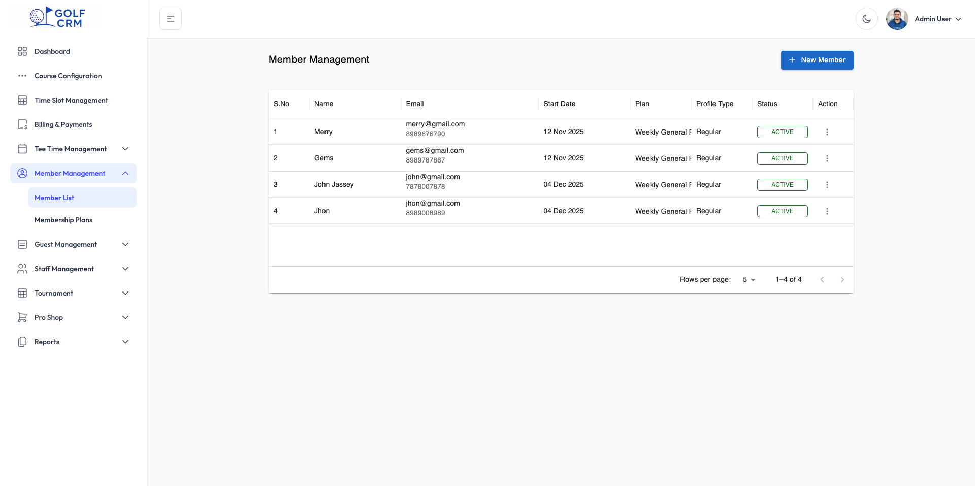The height and width of the screenshot is (486, 975).
Task: Click the Billing & Payments icon
Action: (x=22, y=124)
